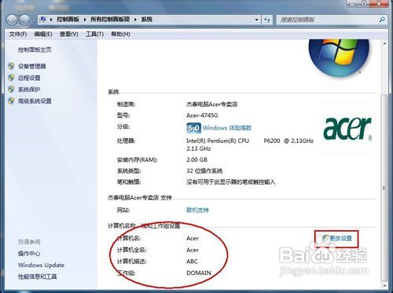Click the Acer logo image
393x293 pixels.
tap(347, 129)
